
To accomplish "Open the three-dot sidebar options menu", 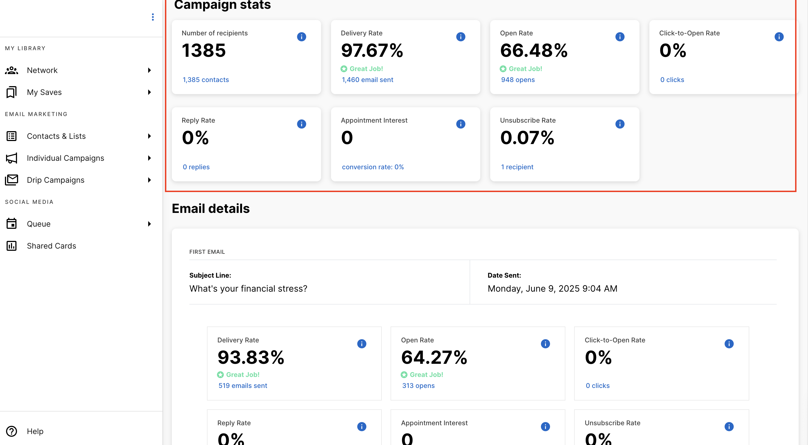I will (153, 17).
